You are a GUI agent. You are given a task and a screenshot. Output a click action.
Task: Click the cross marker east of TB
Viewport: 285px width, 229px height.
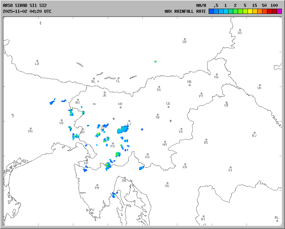point(170,121)
